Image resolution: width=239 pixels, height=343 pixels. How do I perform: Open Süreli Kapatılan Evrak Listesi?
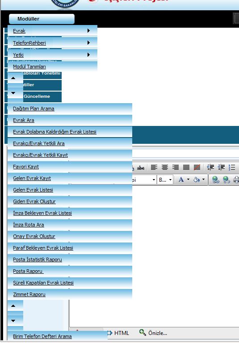click(70, 283)
